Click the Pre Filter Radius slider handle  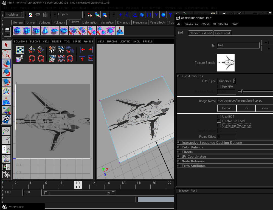pos(242,91)
